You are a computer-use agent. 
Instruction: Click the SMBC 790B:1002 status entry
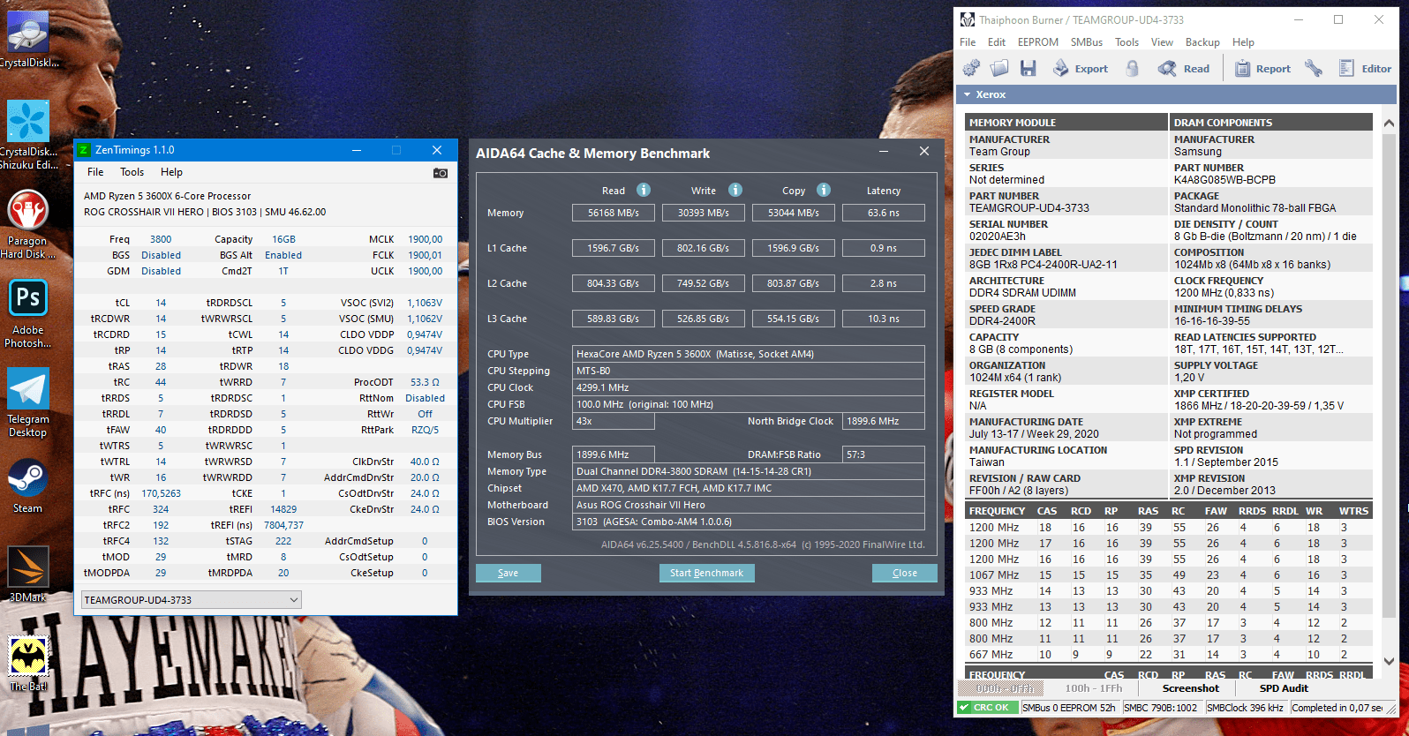(1161, 708)
